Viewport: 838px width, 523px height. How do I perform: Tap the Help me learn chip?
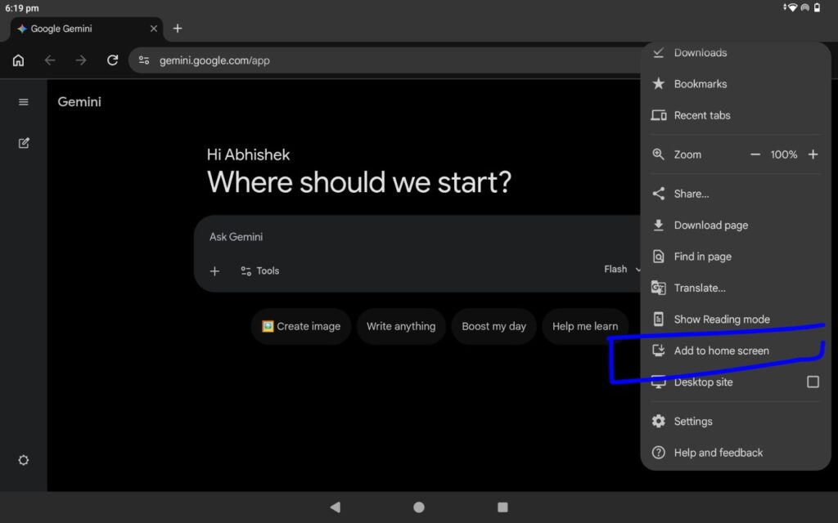click(x=585, y=326)
